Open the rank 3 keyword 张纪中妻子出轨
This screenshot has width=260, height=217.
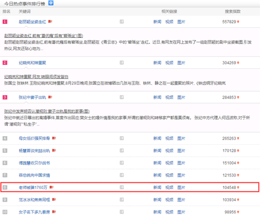tap(32, 97)
